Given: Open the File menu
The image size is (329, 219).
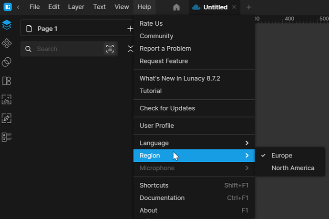Looking at the screenshot, I should click(35, 7).
